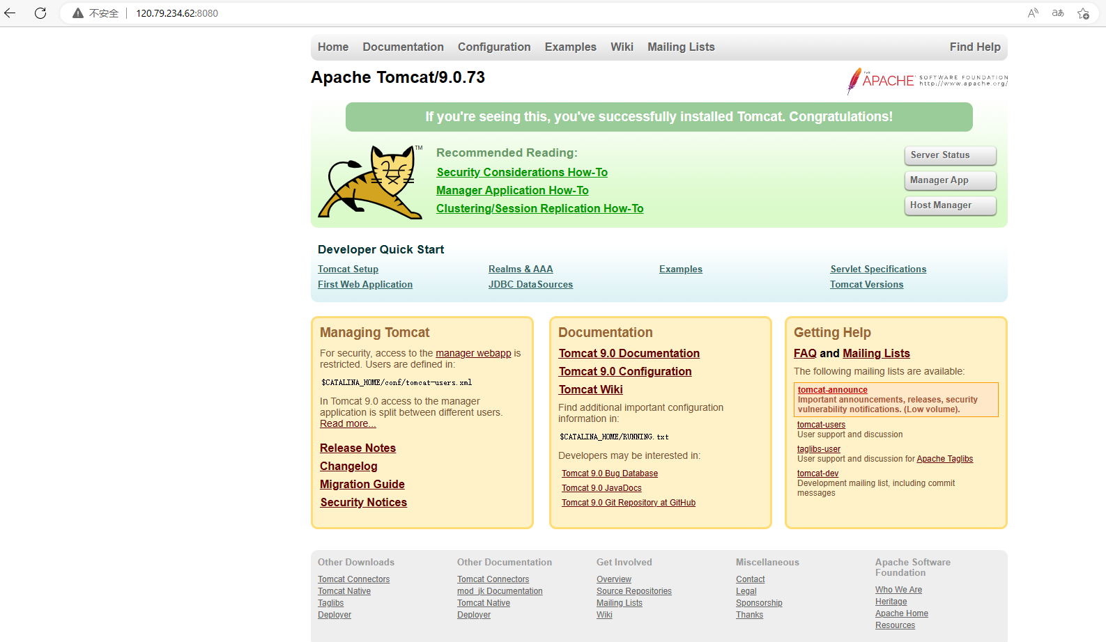1106x642 pixels.
Task: Open the not-secure warning triangle icon
Action: pos(78,13)
